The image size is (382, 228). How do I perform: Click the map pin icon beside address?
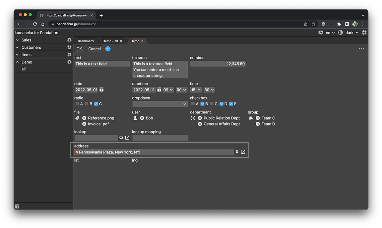pyautogui.click(x=237, y=152)
